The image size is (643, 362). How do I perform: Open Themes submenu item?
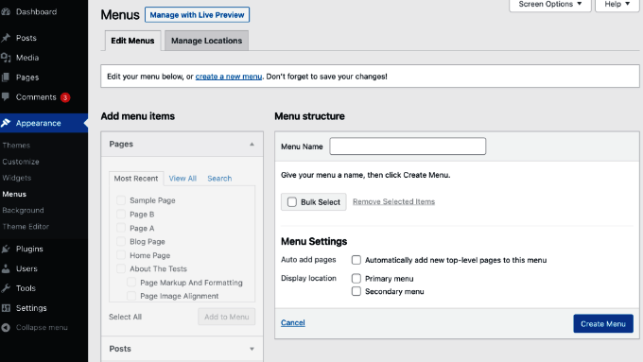pyautogui.click(x=16, y=146)
